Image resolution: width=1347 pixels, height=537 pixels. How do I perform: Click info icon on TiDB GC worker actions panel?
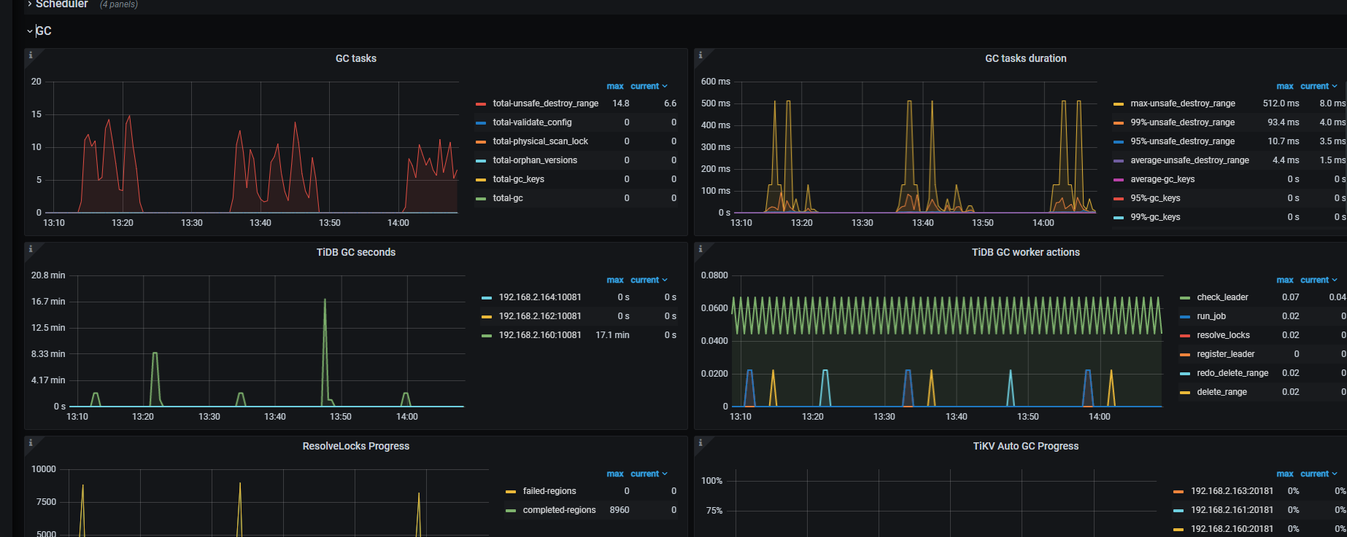(x=700, y=249)
